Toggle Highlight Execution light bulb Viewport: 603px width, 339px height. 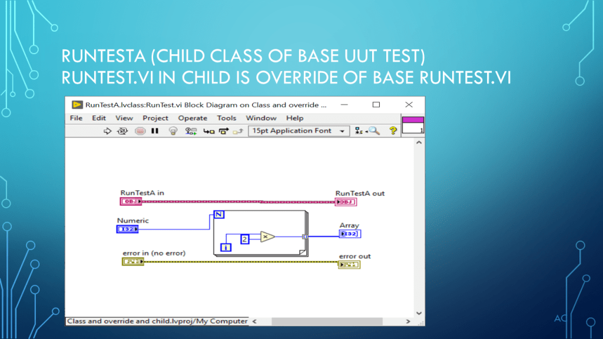click(173, 131)
